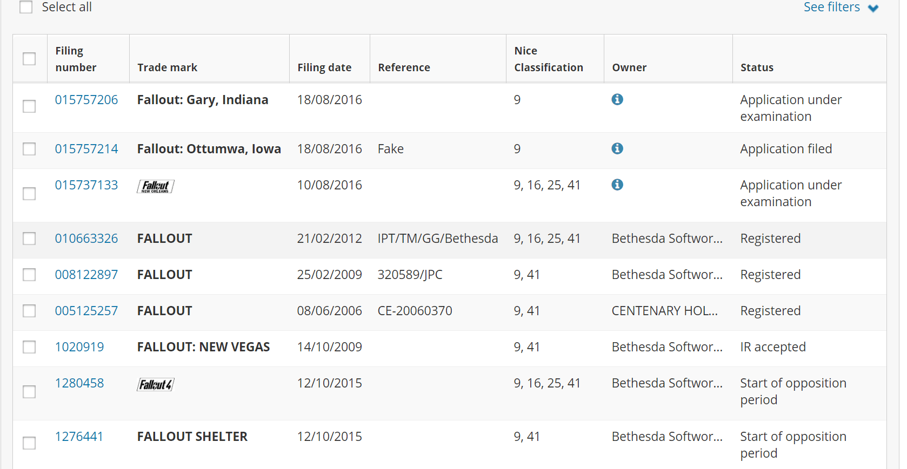Open owner info icon for filing 015737133

(617, 185)
